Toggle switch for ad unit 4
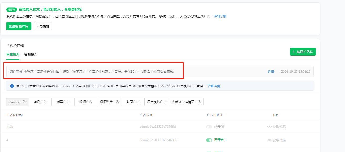 pos(209,140)
